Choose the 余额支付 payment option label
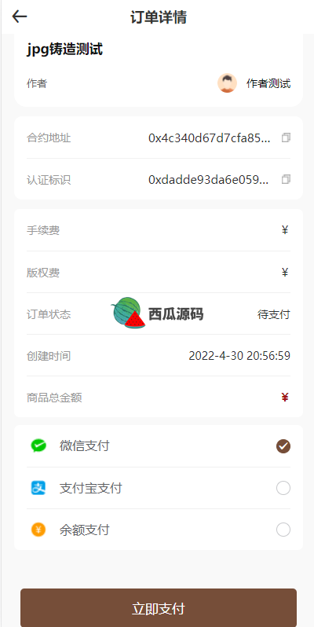Screen dimensions: 314x627 coord(84,530)
